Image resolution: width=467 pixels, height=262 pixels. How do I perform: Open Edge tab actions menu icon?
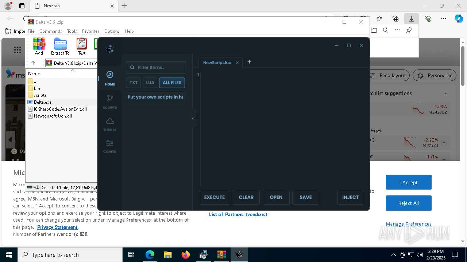[22, 6]
